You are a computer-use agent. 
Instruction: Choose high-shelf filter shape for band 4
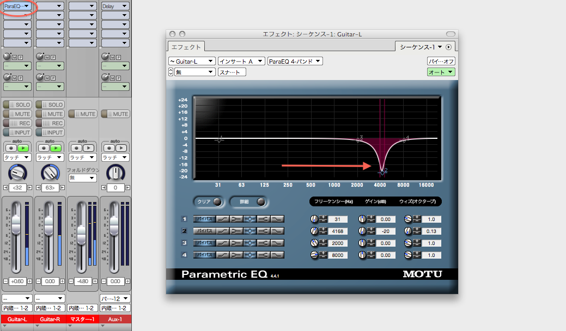[x=264, y=255]
